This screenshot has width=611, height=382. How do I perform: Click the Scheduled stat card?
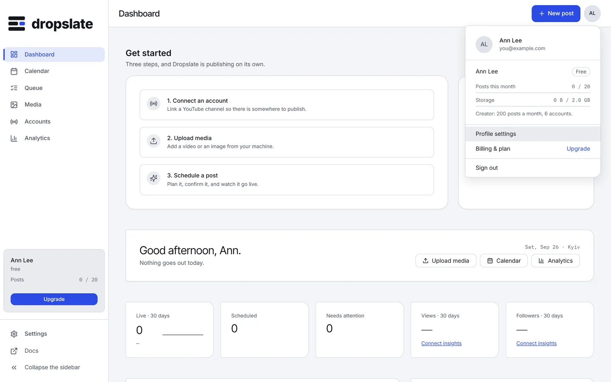pos(265,330)
